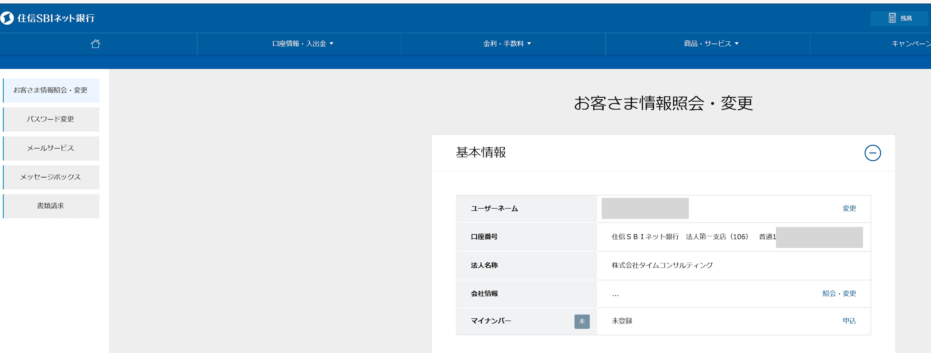
Task: Open 書類請求 in the sidebar
Action: (51, 206)
